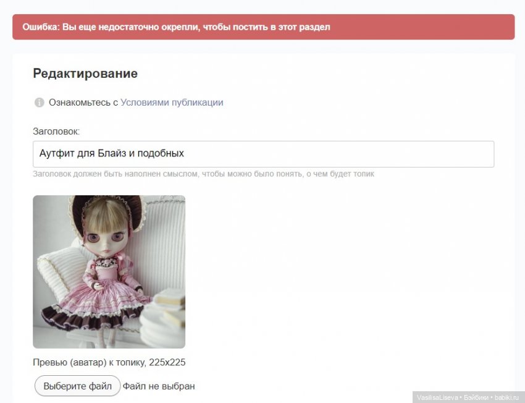This screenshot has width=525, height=403.
Task: Click the gray hint text under the title field
Action: click(x=204, y=174)
